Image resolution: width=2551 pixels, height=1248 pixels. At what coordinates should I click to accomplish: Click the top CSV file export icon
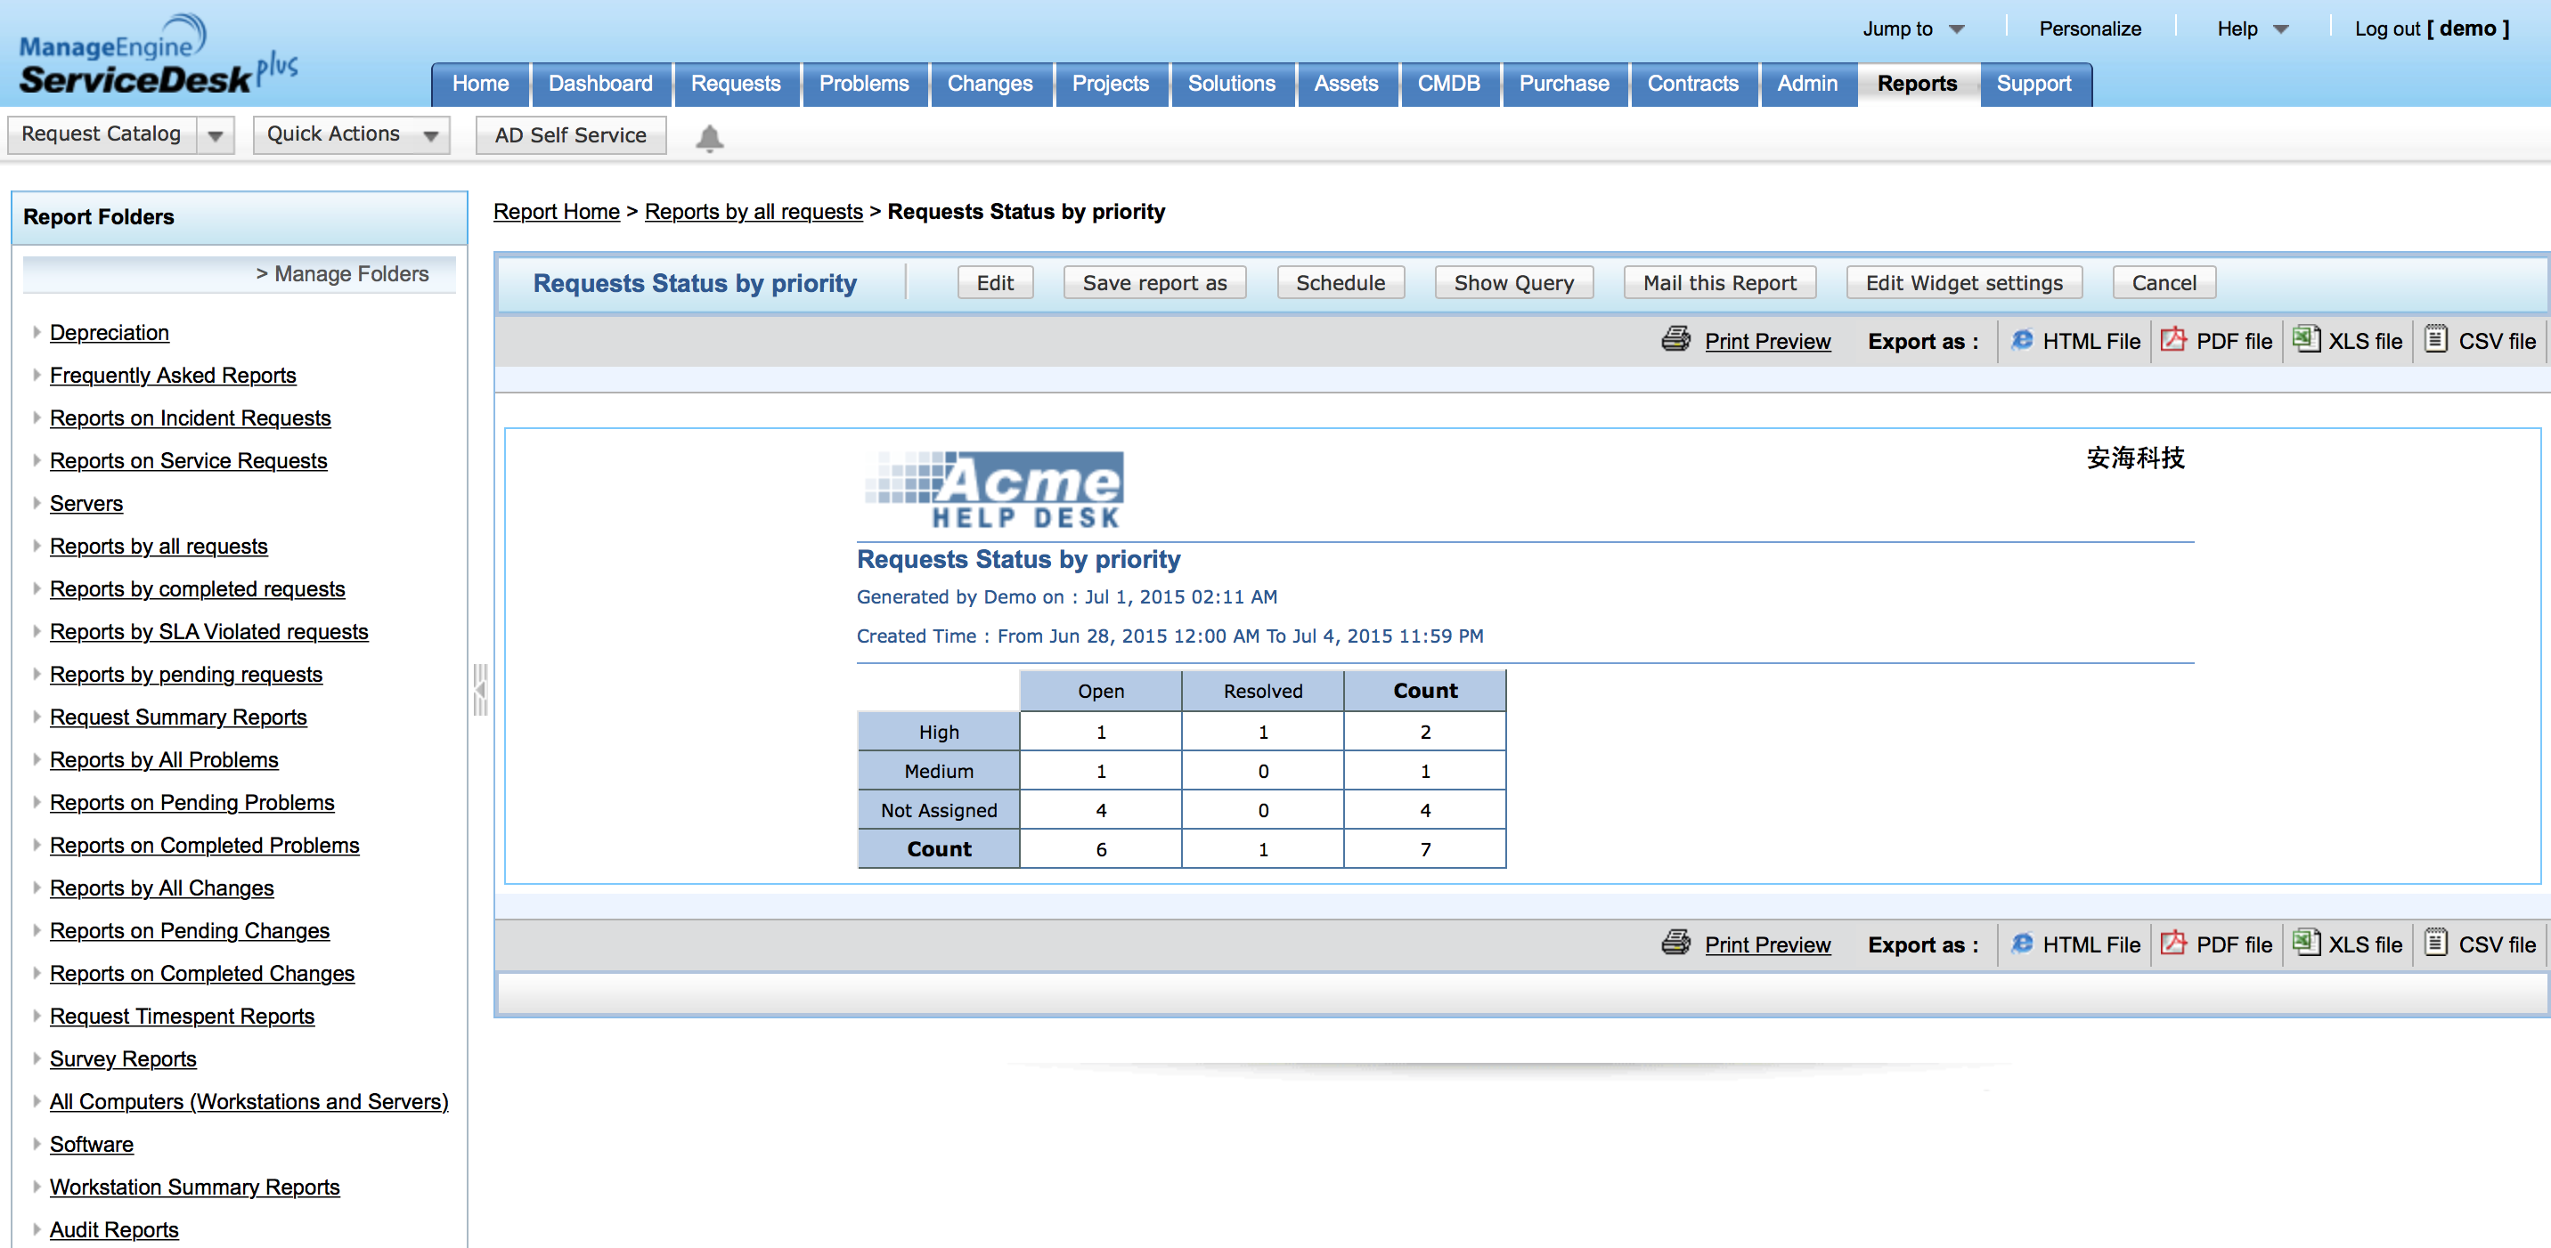coord(2435,339)
